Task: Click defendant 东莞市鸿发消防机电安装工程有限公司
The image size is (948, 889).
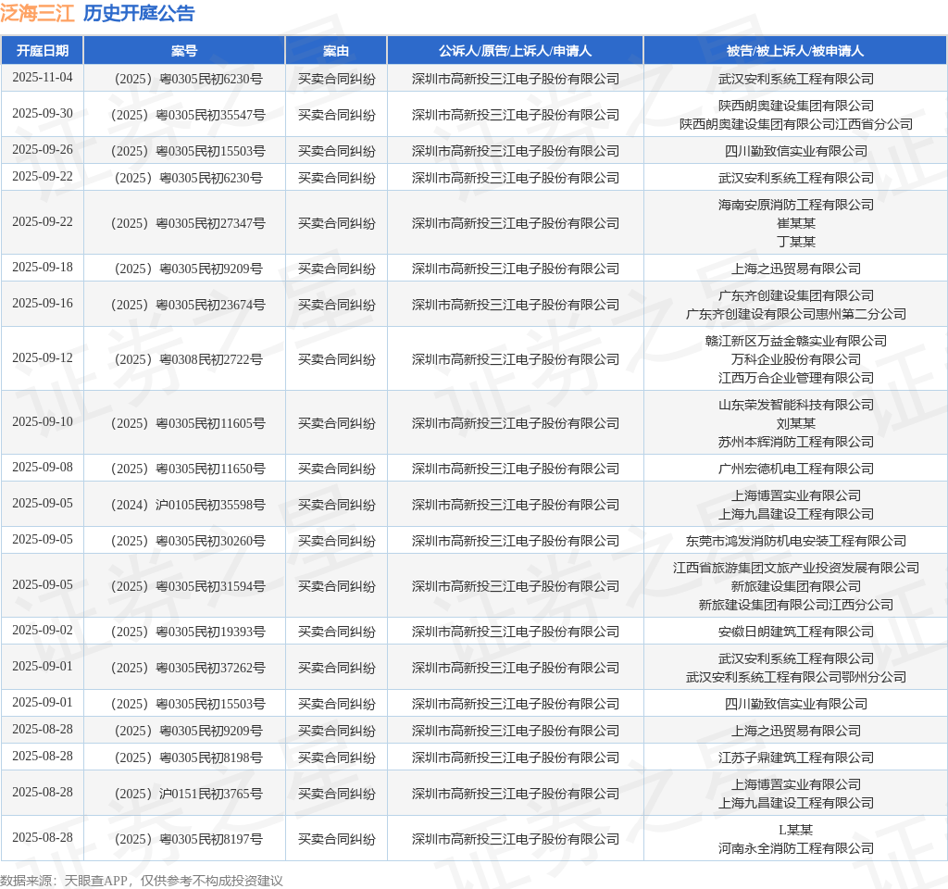Action: pyautogui.click(x=795, y=541)
